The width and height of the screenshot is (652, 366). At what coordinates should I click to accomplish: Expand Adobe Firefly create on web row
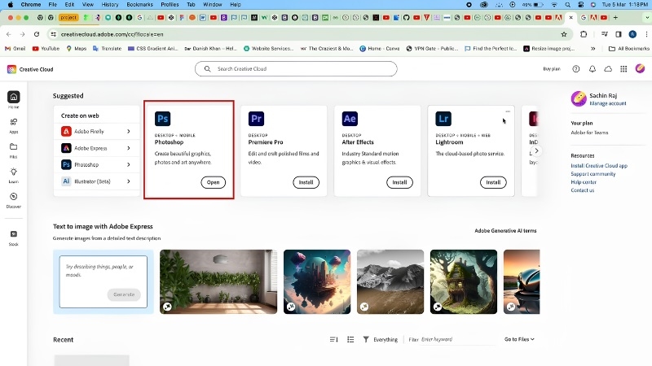click(x=129, y=131)
